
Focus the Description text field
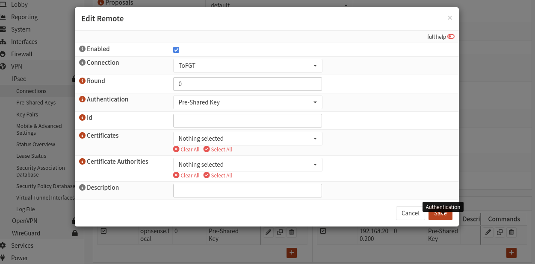[248, 191]
